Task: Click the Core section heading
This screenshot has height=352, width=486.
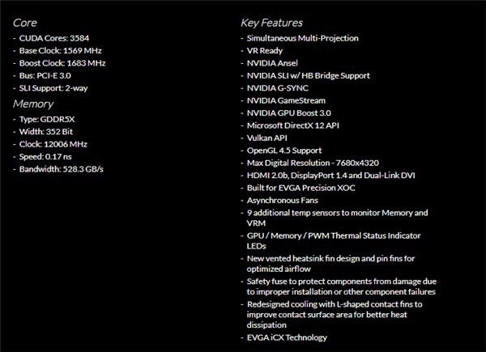Action: [25, 23]
